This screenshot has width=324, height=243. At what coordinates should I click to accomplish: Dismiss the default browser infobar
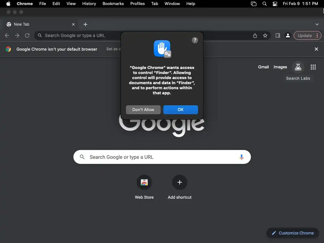click(316, 49)
